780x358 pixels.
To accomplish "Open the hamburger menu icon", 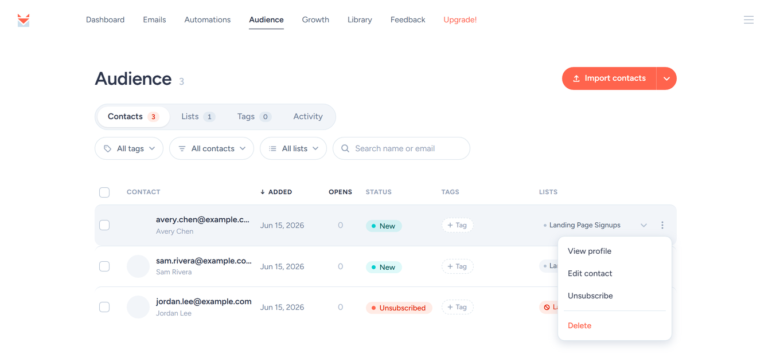I will click(748, 20).
